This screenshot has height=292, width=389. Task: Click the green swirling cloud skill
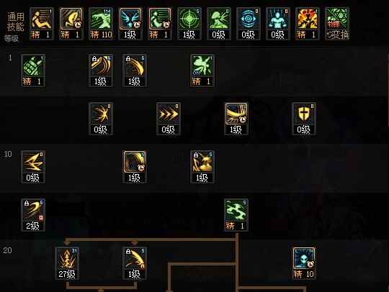[x=236, y=215]
